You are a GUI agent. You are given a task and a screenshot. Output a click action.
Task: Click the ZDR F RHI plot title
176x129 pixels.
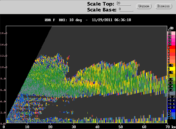pos(88,20)
